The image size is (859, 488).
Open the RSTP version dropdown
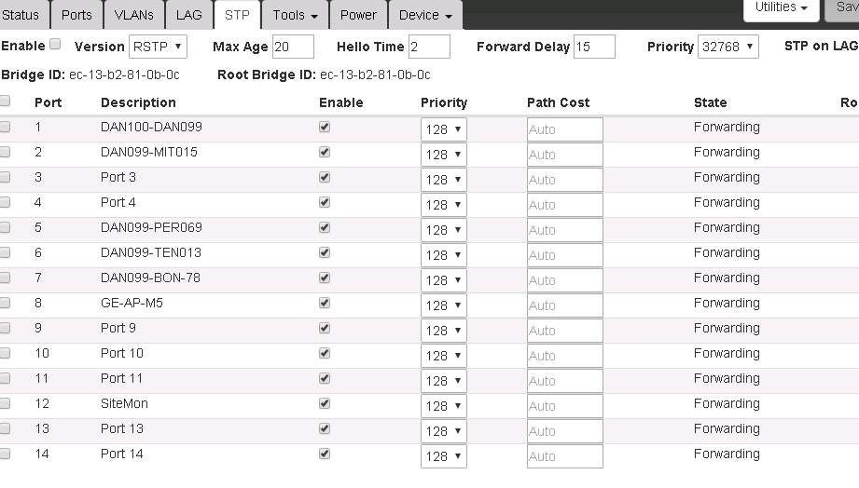[x=158, y=47]
